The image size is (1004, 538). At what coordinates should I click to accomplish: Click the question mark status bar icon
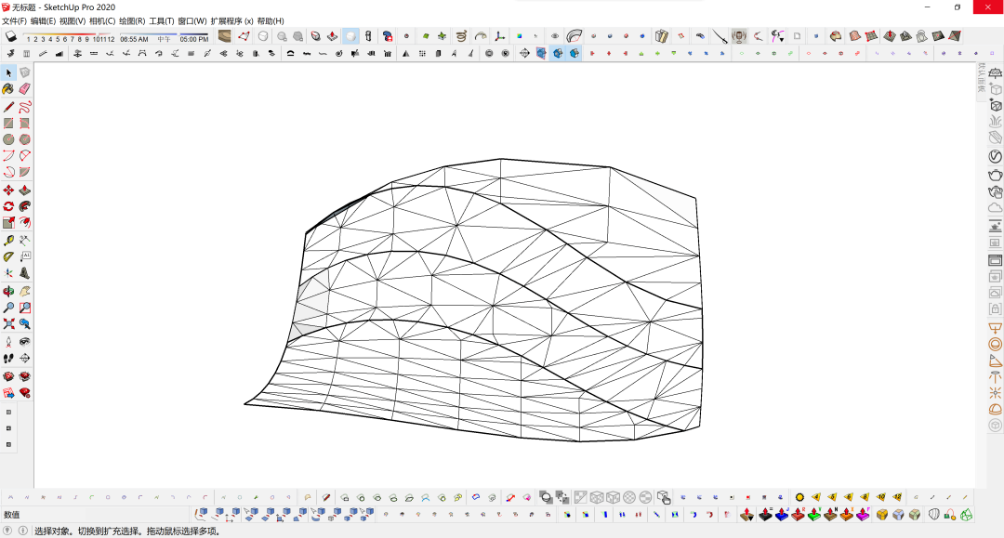(8, 531)
